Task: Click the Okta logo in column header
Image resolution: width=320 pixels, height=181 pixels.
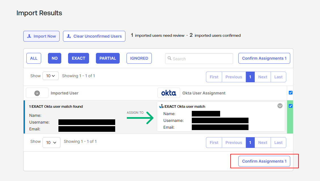Action: (x=169, y=93)
